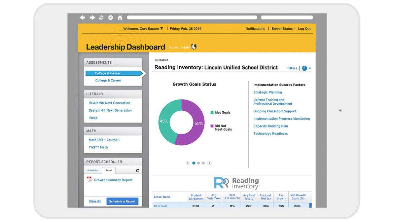Switch to the Saved tab
Screen dimensions: 393x221
109,170
